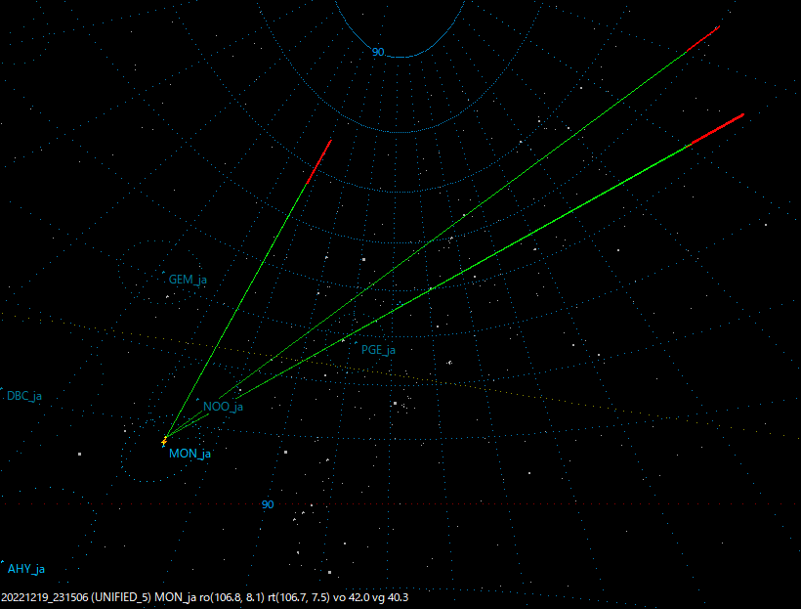Click the upper 90 altitude grid label

pos(378,53)
